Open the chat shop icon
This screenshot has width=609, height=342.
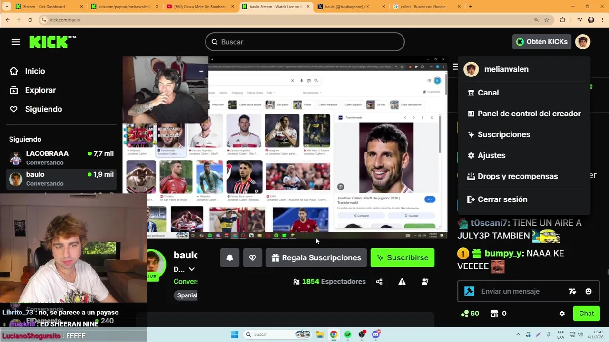click(x=494, y=313)
